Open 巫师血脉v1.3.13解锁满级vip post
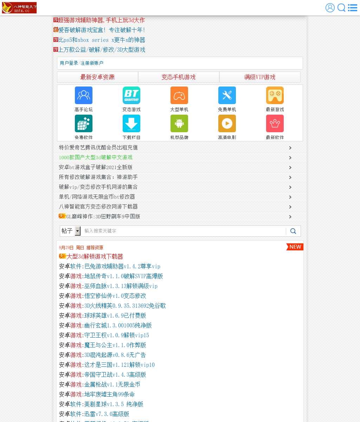This screenshot has height=422, width=360. point(121,286)
